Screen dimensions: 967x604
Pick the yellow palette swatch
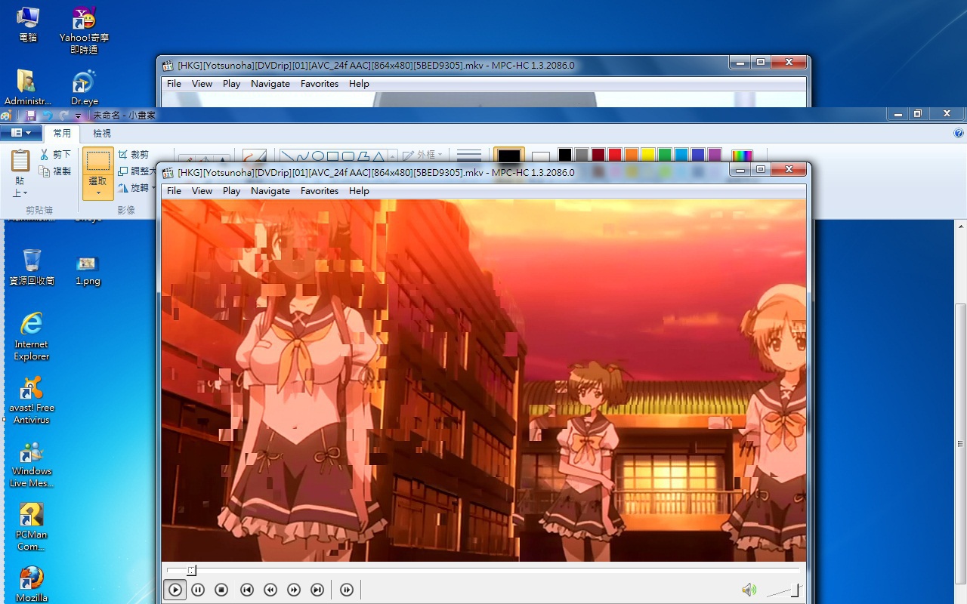(648, 155)
